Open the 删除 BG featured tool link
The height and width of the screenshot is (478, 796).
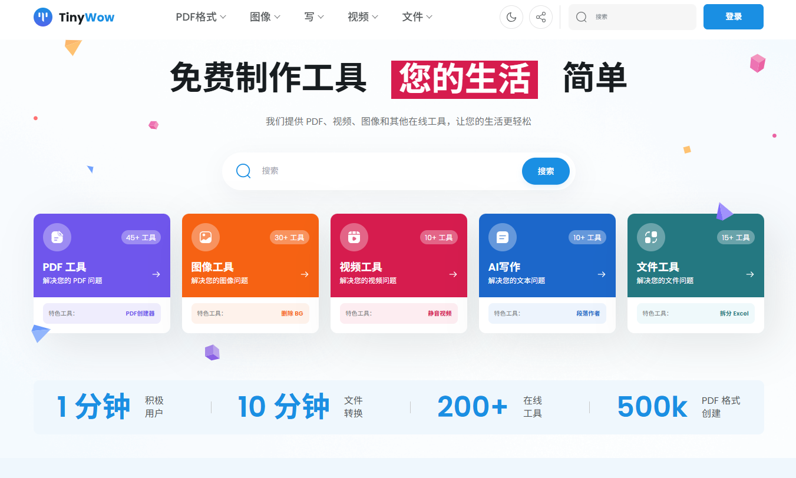click(292, 313)
